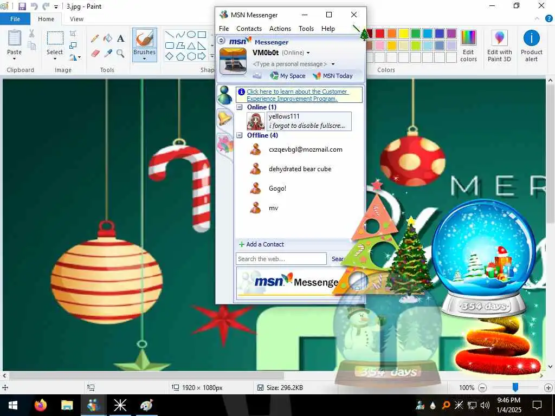Pick the Curve shape in Shapes gallery
Screen dimensions: 555x416
pyautogui.click(x=180, y=34)
